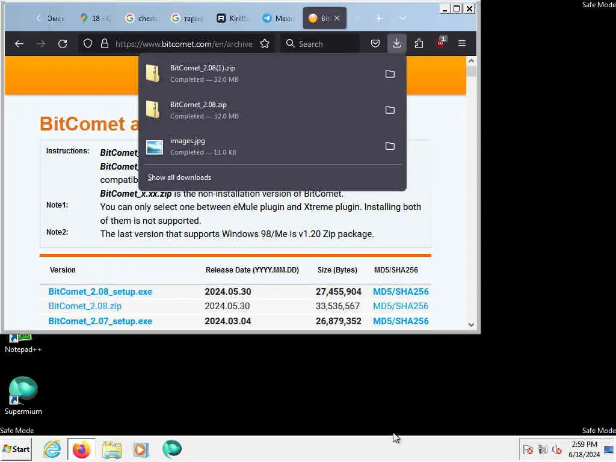Switch to the 'тариф' Google tab
Image resolution: width=616 pixels, height=462 pixels.
pyautogui.click(x=188, y=19)
